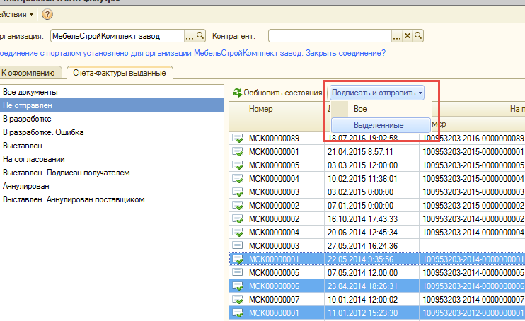Click document icon of row dated 16.10.2014
The height and width of the screenshot is (321, 525).
[238, 219]
